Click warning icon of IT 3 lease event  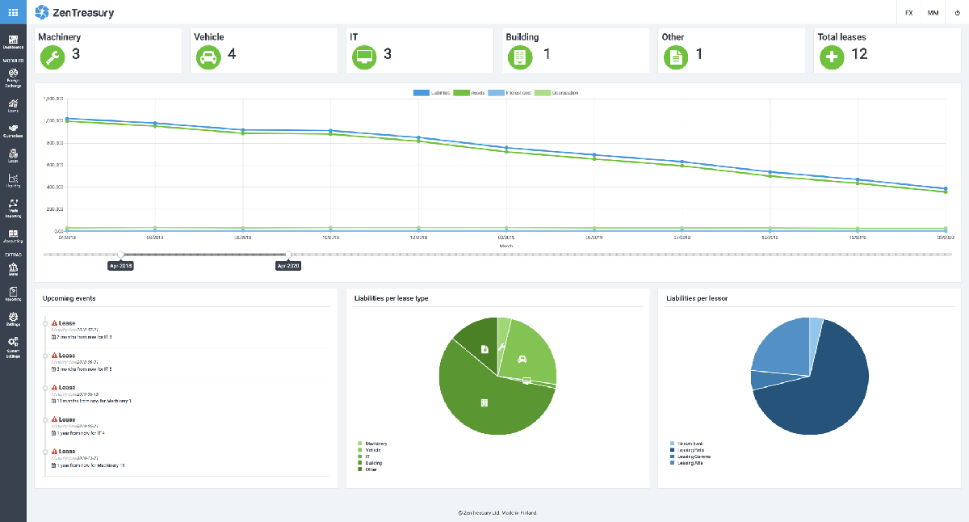55,323
